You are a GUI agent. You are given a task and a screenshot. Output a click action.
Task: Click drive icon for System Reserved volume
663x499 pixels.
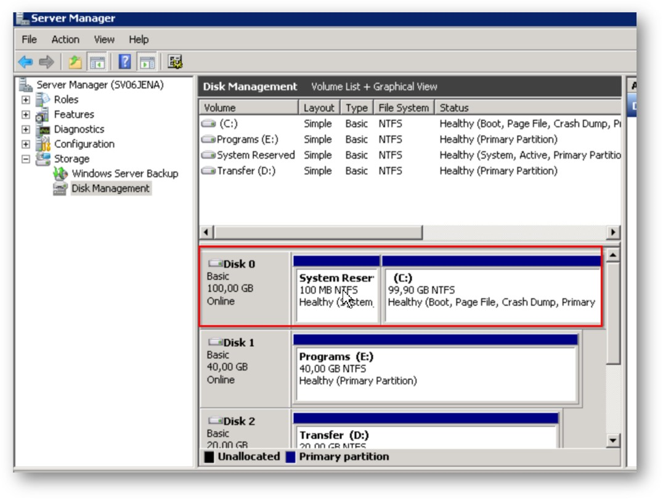click(208, 155)
